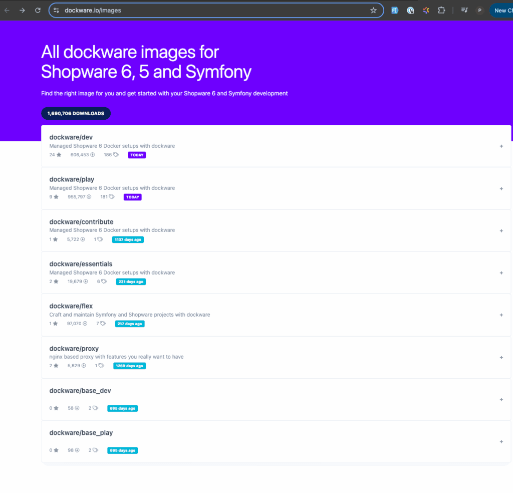Screen dimensions: 513x493
Task: Click the star icon on dockware/essentials
Action: point(56,282)
